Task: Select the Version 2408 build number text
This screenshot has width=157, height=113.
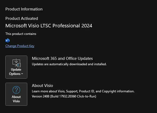Action: (x=64, y=96)
